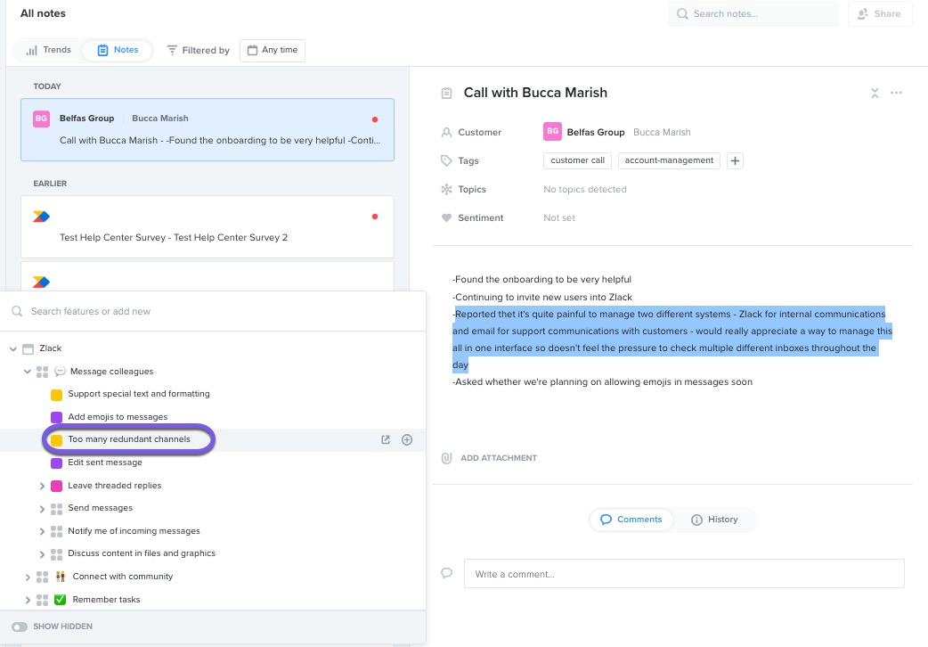The image size is (928, 647).
Task: Select Edit sent message feature
Action: 105,463
